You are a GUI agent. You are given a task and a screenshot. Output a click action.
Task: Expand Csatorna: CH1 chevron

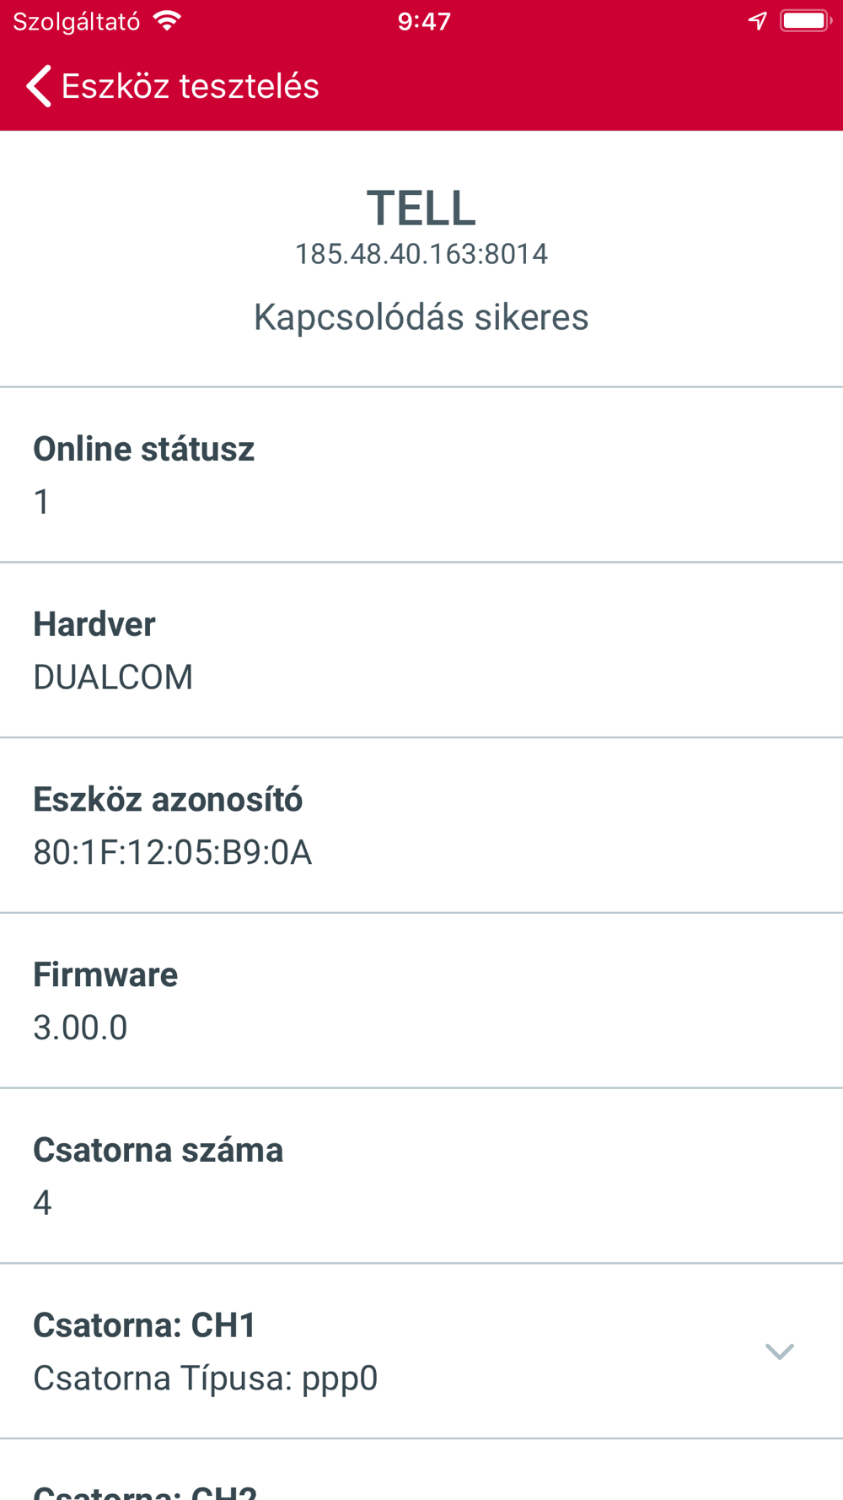[780, 1352]
